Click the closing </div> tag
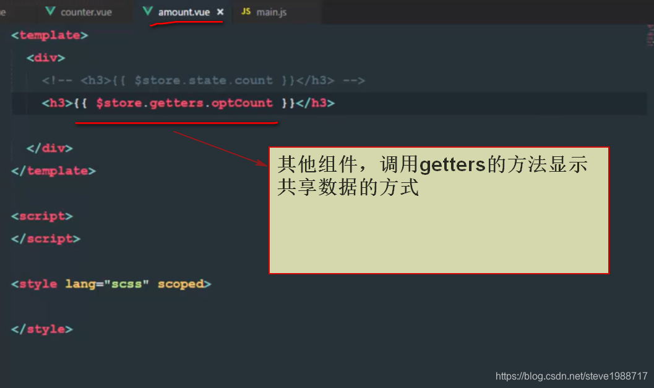Viewport: 654px width, 388px height. [x=49, y=148]
